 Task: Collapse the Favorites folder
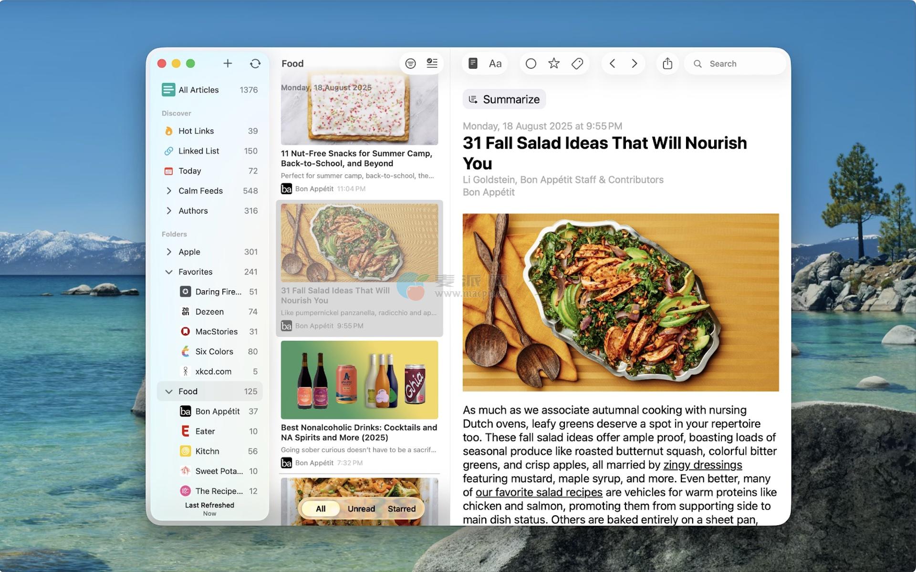click(169, 272)
